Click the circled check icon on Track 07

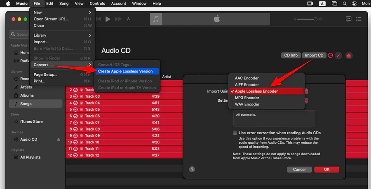(75, 123)
